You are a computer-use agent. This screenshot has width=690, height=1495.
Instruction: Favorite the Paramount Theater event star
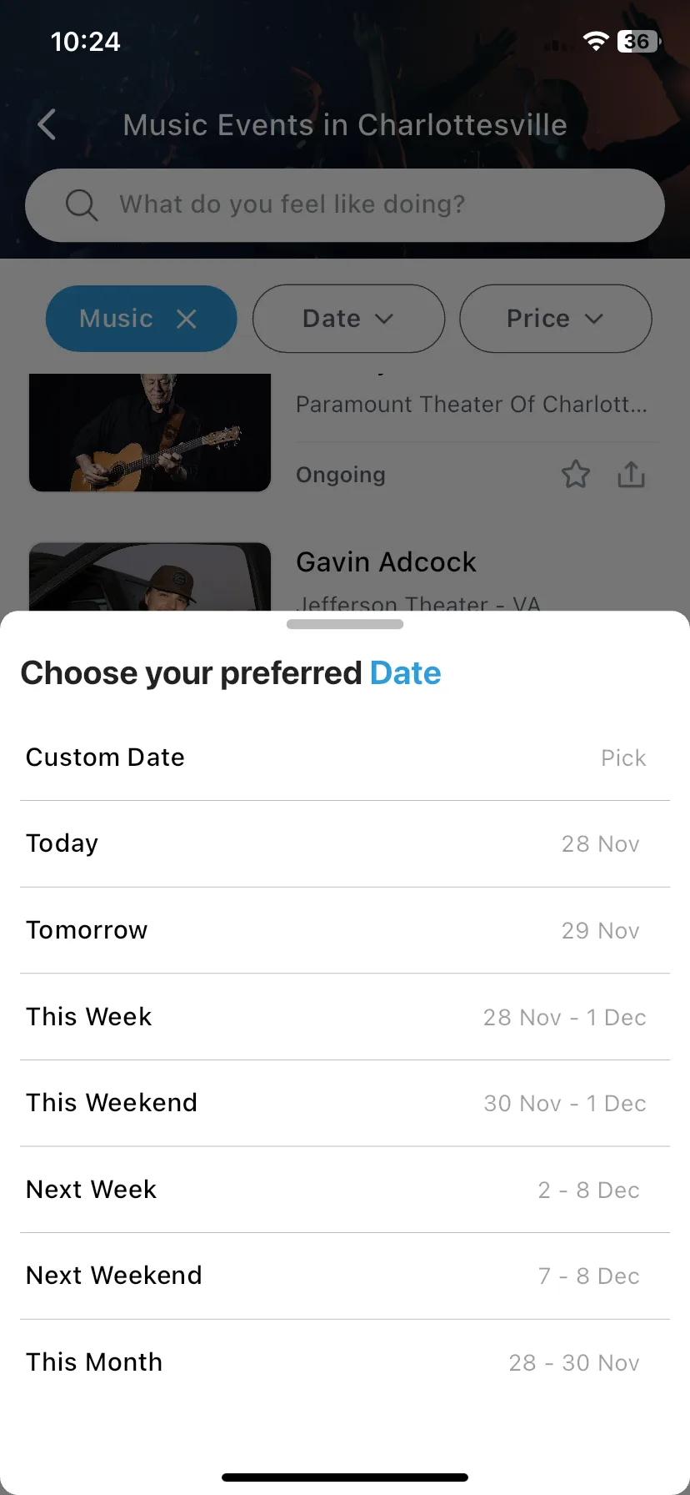tap(576, 475)
